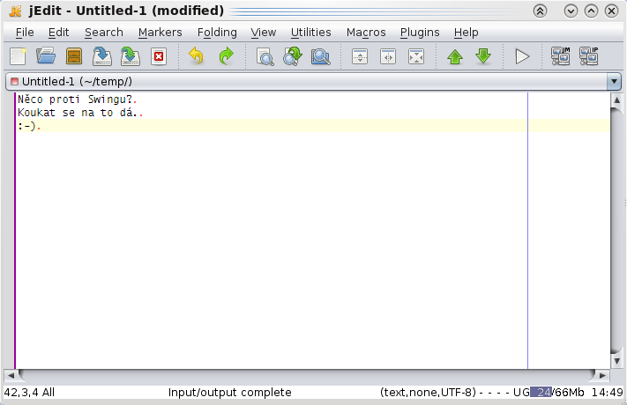Screen dimensions: 627x405
Task: Click the 24/66Mb memory usage indicator
Action: [x=557, y=392]
